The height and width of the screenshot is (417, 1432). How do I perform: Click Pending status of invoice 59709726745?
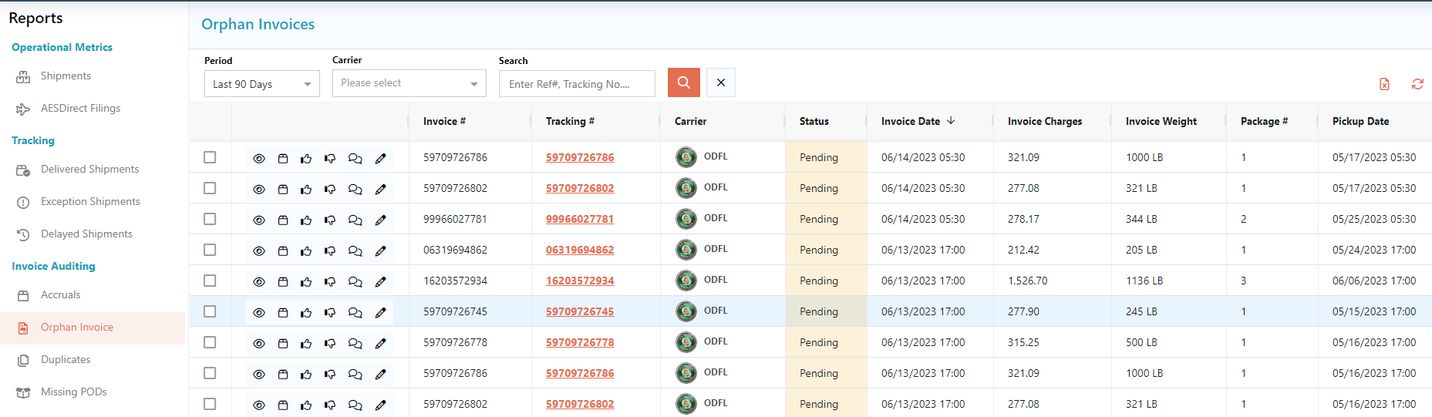819,311
